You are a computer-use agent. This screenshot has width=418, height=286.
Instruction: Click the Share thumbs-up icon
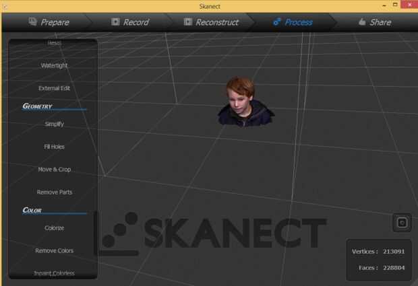(362, 22)
